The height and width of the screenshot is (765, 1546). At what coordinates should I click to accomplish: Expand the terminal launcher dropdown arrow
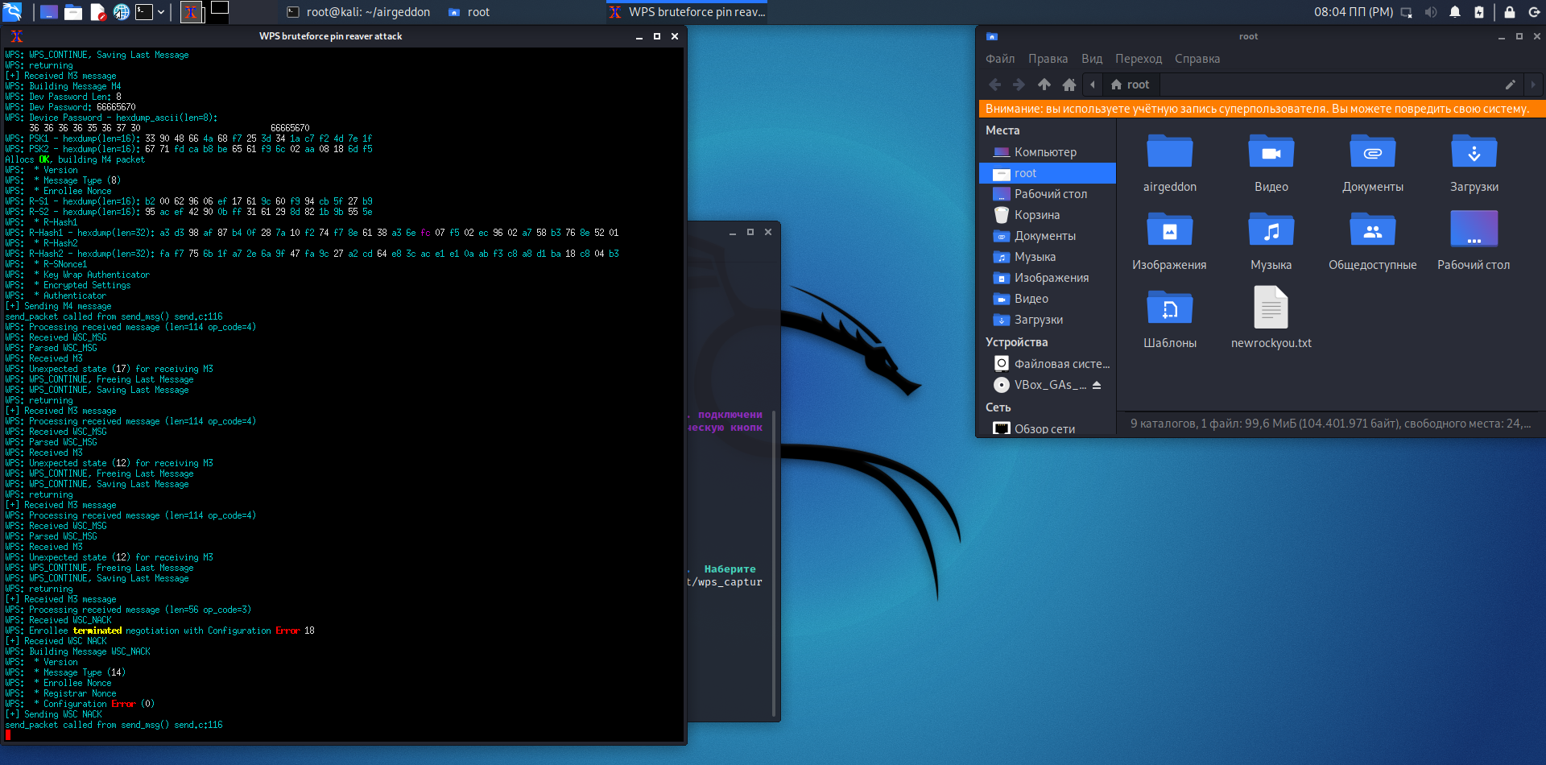(x=161, y=12)
